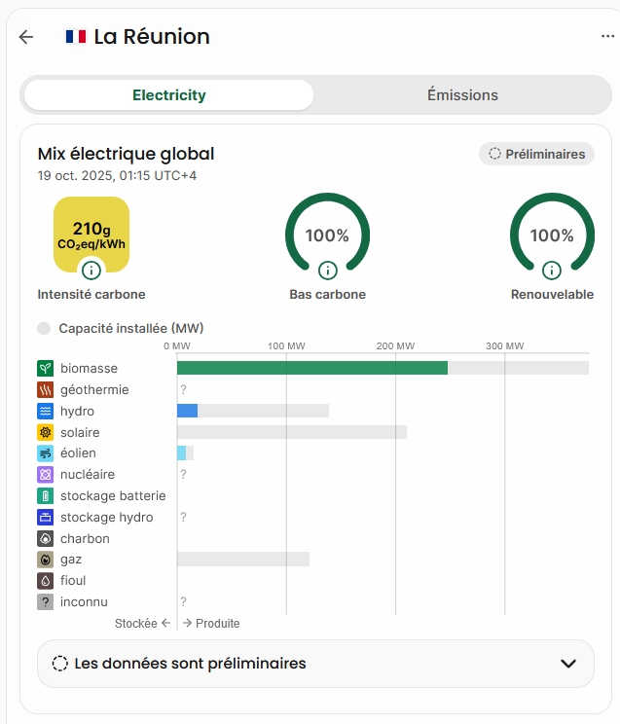Image resolution: width=620 pixels, height=724 pixels.
Task: Switch to the Émissions tab
Action: 462,95
